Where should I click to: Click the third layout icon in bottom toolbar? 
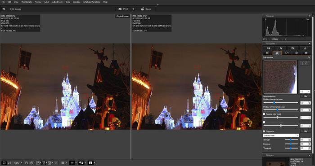click(50, 163)
